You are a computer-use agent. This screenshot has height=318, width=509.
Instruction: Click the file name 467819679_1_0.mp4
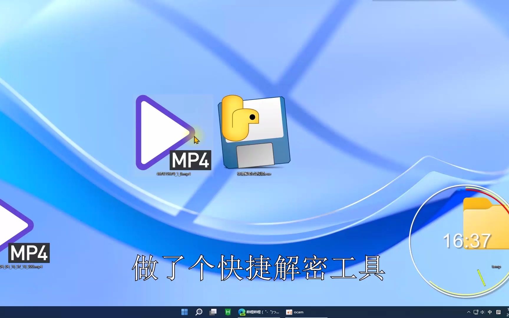173,174
